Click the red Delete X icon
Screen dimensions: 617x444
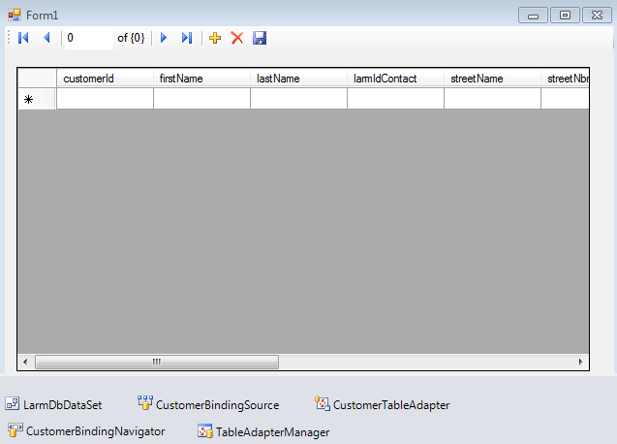tap(237, 38)
